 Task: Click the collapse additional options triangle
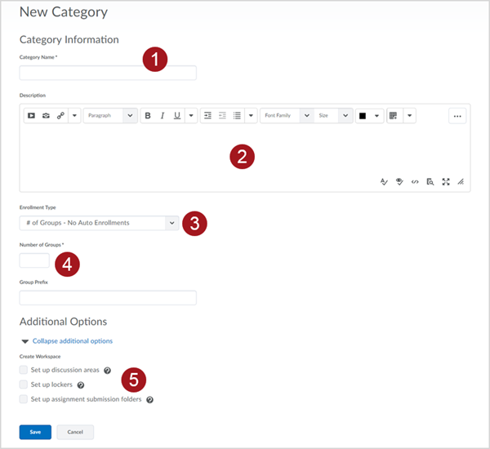(x=25, y=341)
